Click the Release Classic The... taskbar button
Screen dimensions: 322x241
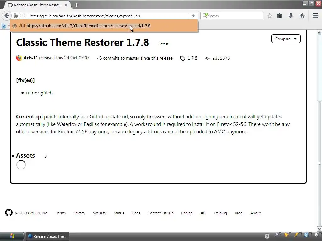47,236
